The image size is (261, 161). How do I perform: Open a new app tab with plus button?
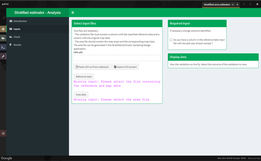click(x=258, y=4)
